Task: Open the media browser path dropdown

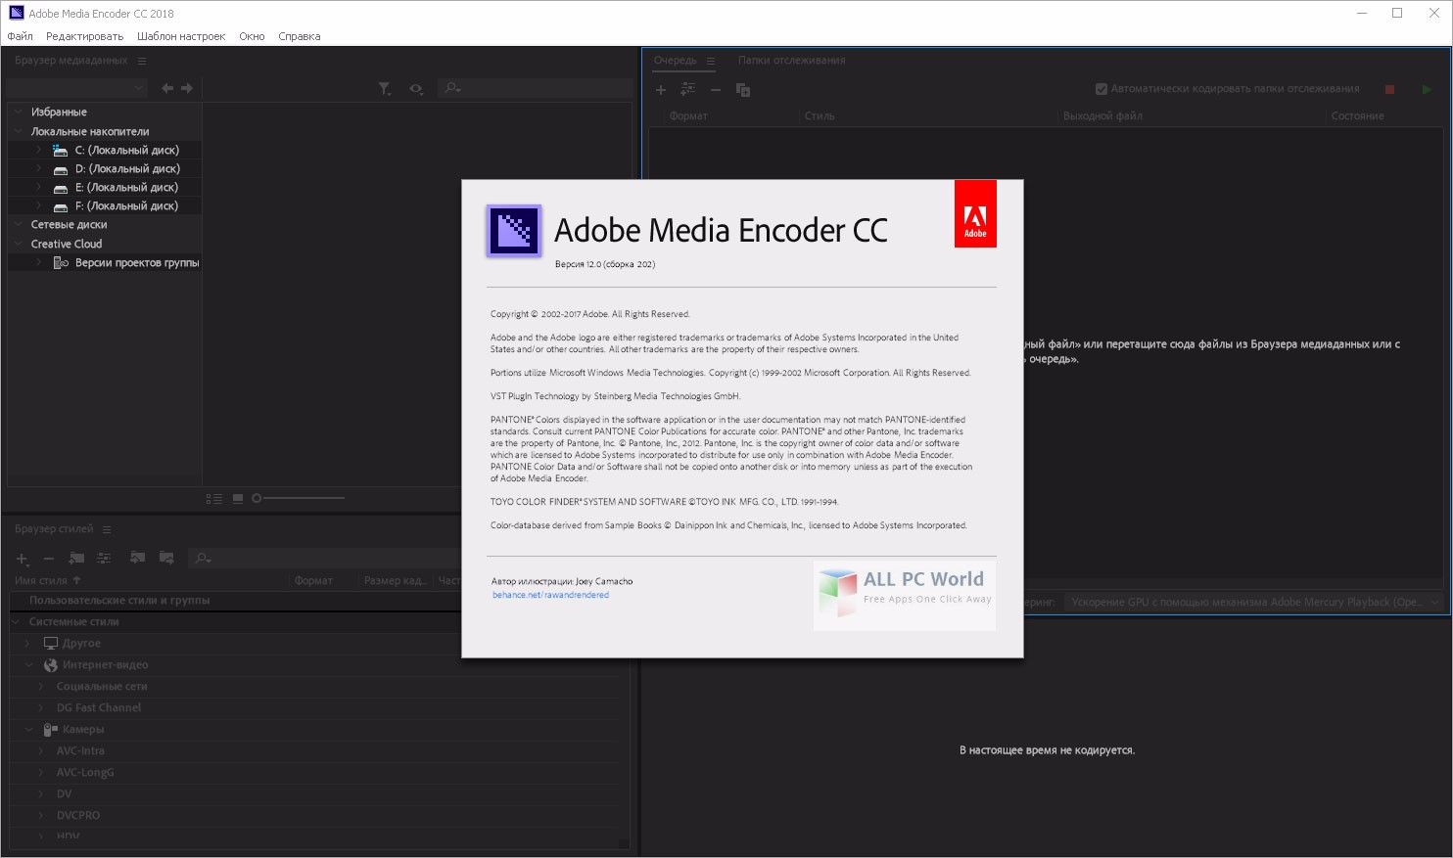Action: pos(77,88)
